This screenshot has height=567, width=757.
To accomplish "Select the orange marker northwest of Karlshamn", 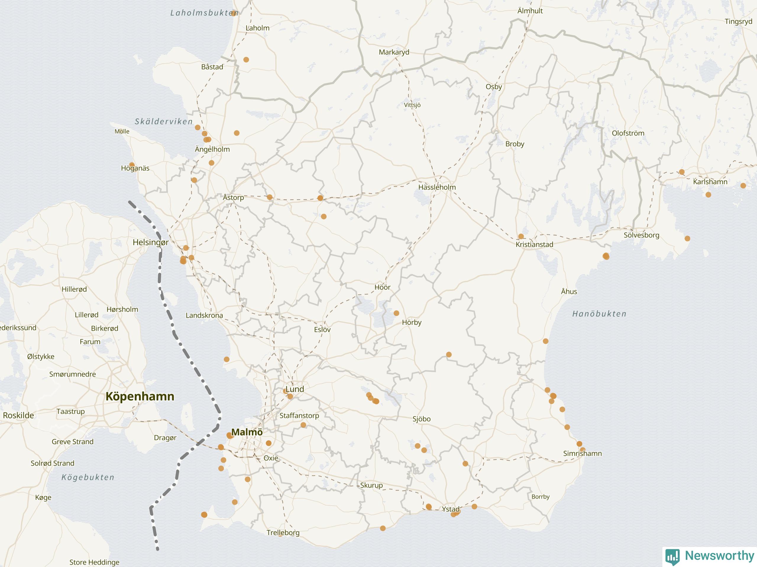I will click(682, 172).
